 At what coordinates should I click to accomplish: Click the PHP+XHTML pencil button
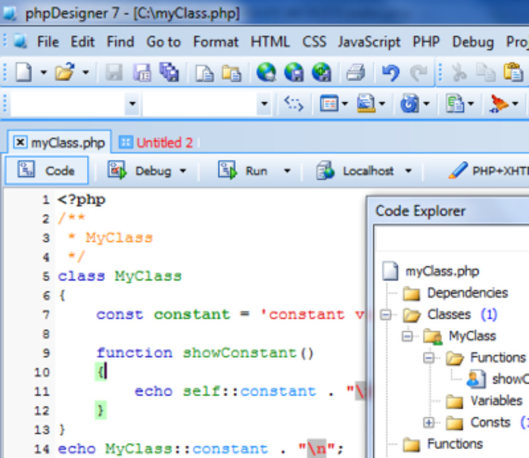pos(488,171)
